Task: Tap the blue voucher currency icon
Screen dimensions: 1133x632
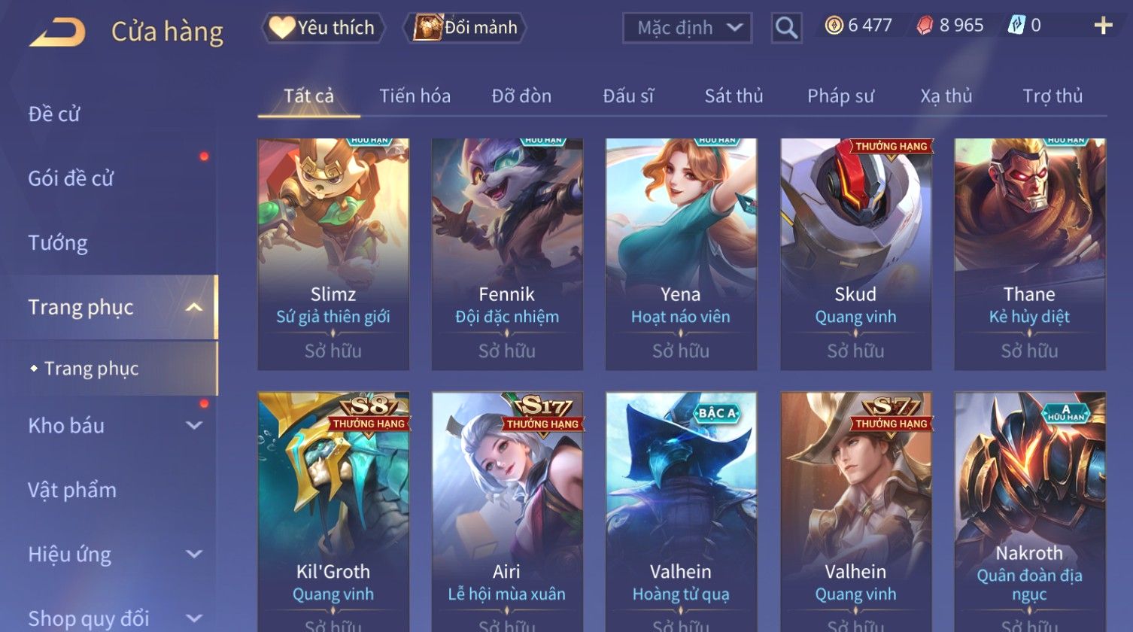Action: coord(1016,26)
